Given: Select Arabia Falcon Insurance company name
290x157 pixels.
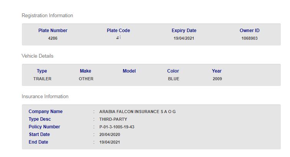Looking at the screenshot, I should tap(138, 112).
